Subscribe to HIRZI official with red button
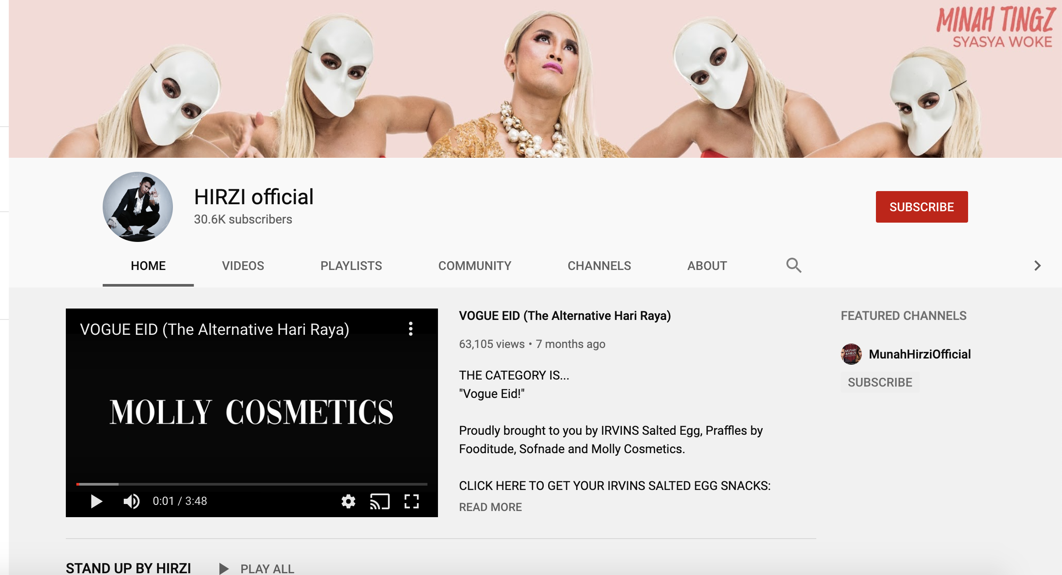The image size is (1062, 575). pyautogui.click(x=922, y=207)
